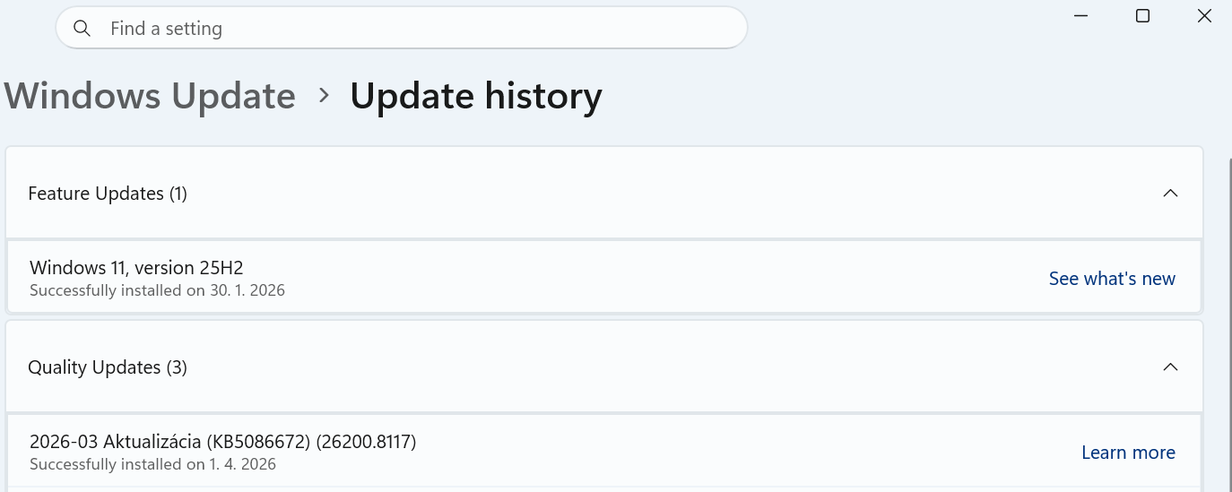Select the 2026-03 Aktualizácia KB5086672 entry
This screenshot has height=492, width=1232.
point(222,441)
